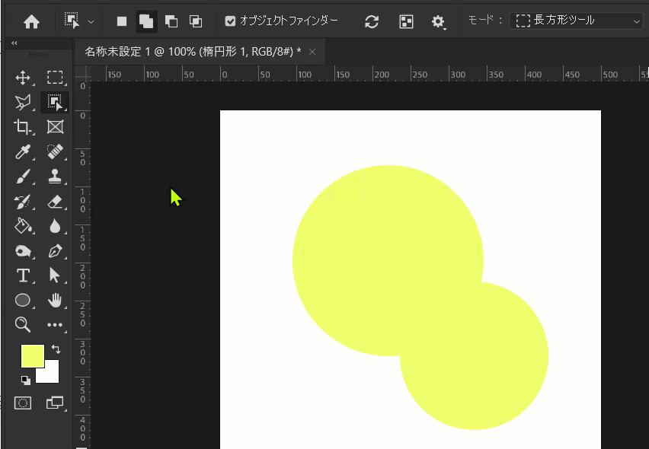Screen dimensions: 649x449
Task: Activate the Brush tool
Action: 23,176
